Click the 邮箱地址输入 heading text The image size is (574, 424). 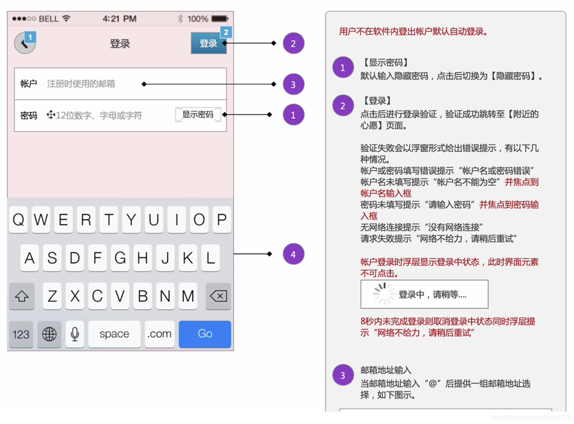pos(386,370)
